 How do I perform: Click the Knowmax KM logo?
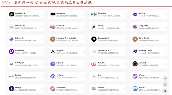coord(94,14)
